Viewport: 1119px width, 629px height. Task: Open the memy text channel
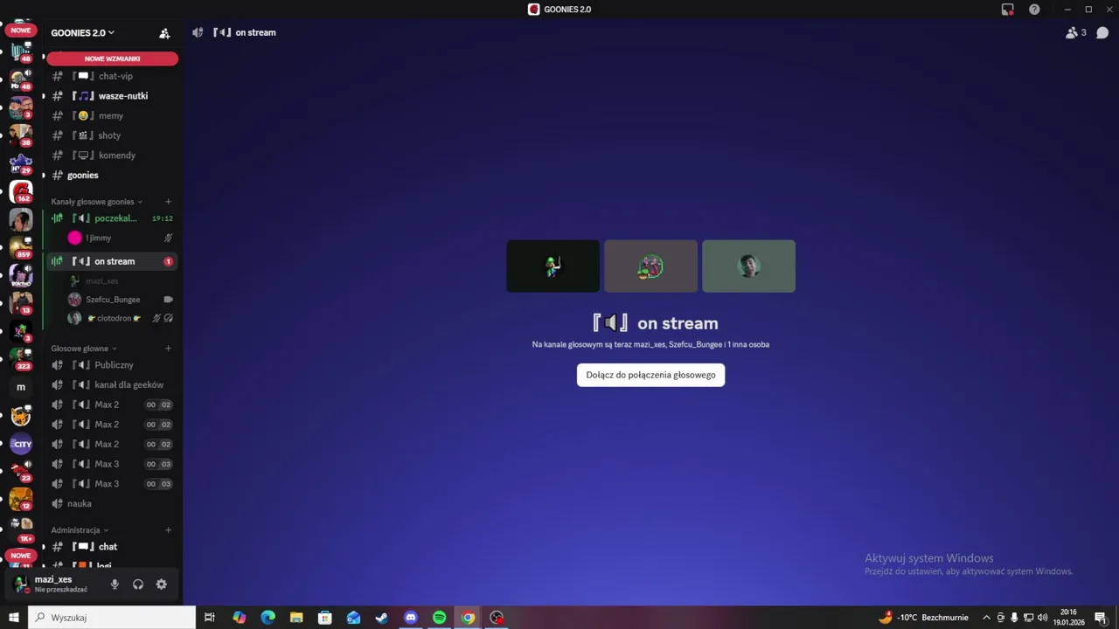coord(112,115)
